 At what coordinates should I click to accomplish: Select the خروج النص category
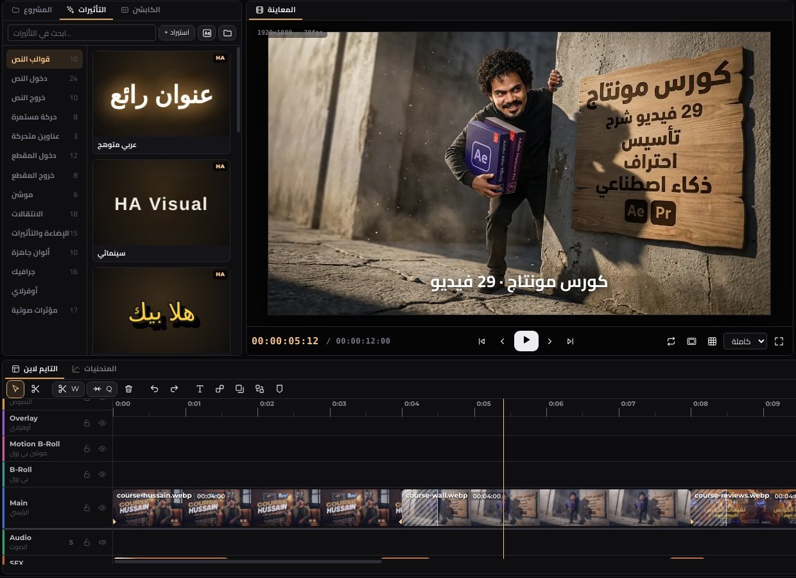tap(44, 98)
